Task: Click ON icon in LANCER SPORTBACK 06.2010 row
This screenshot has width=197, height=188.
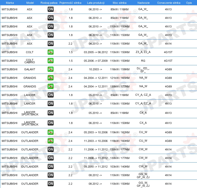Action: pos(50,123)
